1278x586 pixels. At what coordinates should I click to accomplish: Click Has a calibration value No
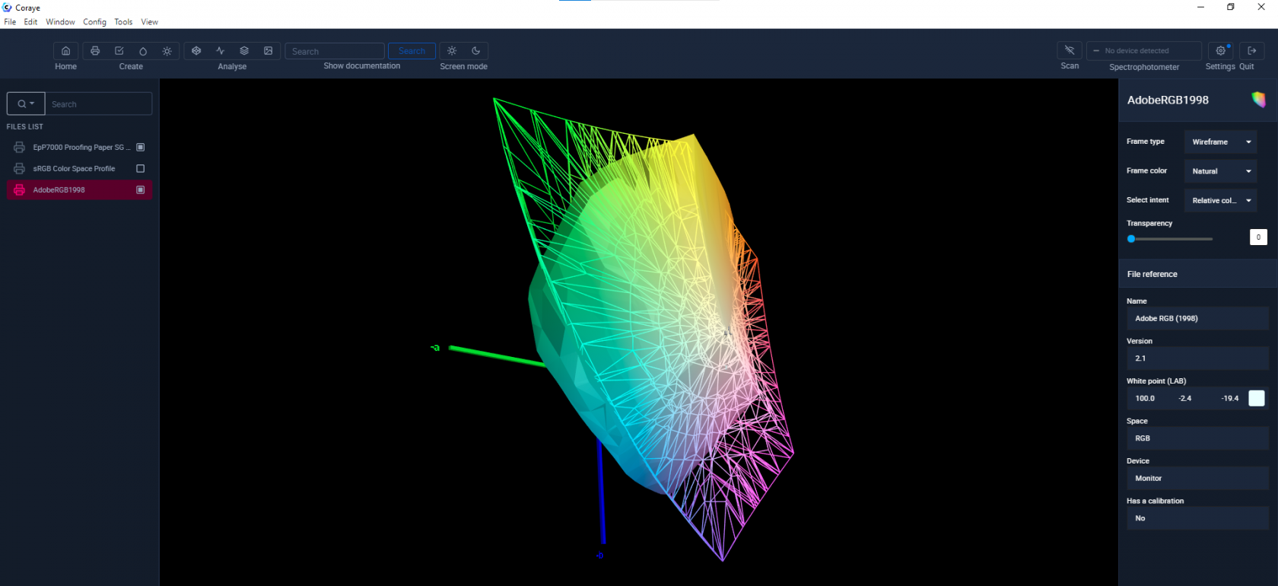point(1197,518)
